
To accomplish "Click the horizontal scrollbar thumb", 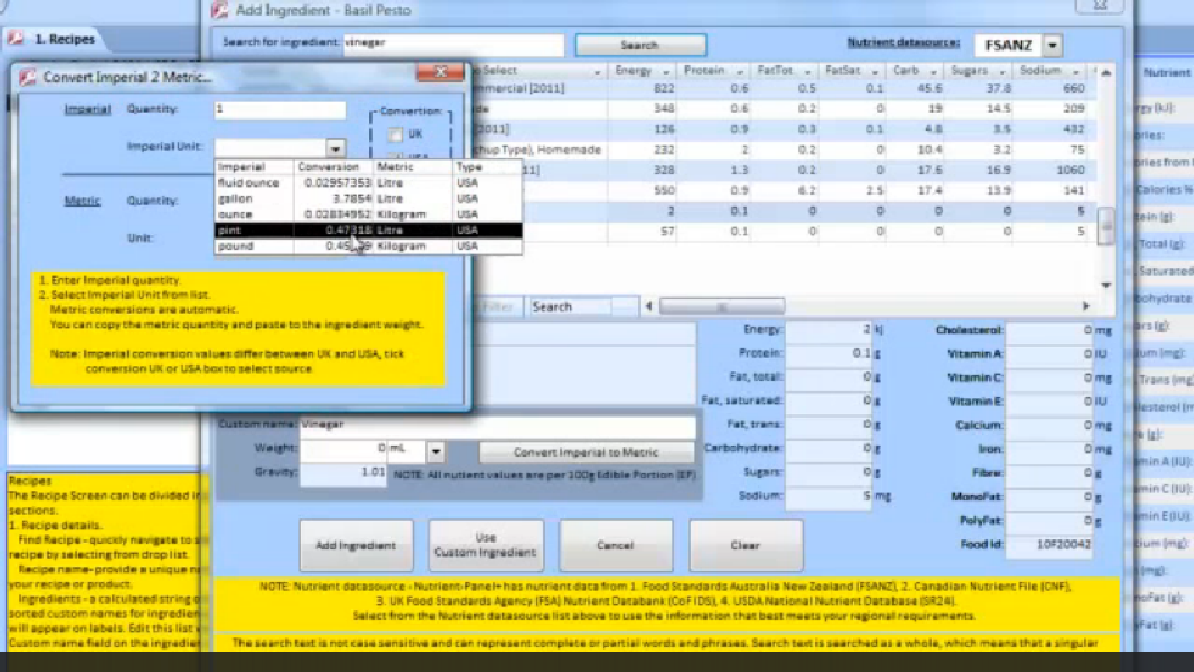I will click(721, 306).
